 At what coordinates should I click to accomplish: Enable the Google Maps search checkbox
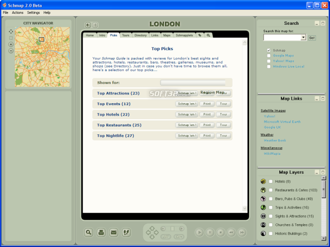pos(269,56)
